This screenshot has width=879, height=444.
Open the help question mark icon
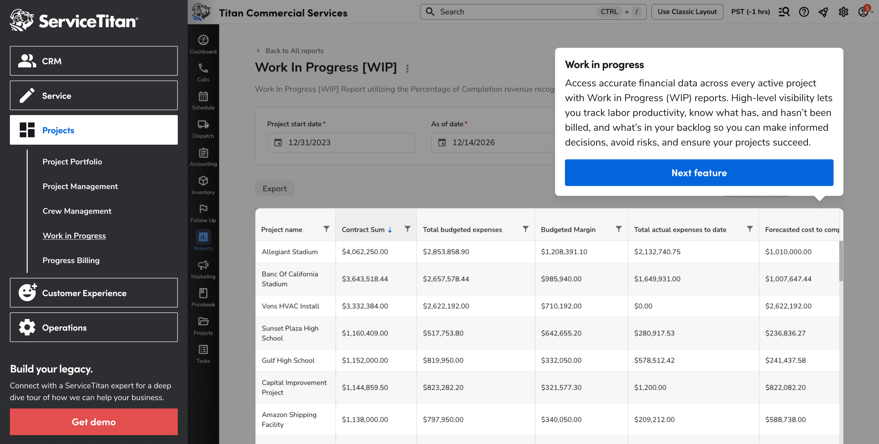pyautogui.click(x=804, y=12)
